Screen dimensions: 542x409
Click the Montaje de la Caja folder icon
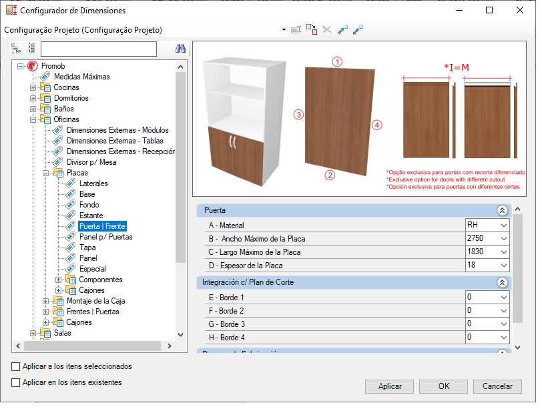click(58, 301)
